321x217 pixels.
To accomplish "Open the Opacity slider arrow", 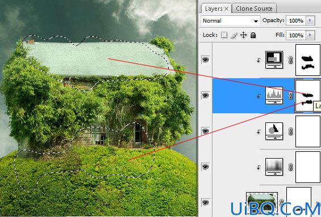I will click(310, 20).
